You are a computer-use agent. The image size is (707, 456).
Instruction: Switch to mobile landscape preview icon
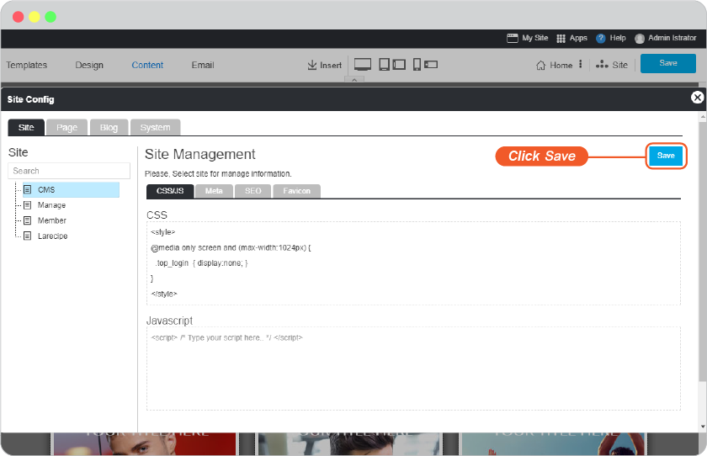[431, 65]
